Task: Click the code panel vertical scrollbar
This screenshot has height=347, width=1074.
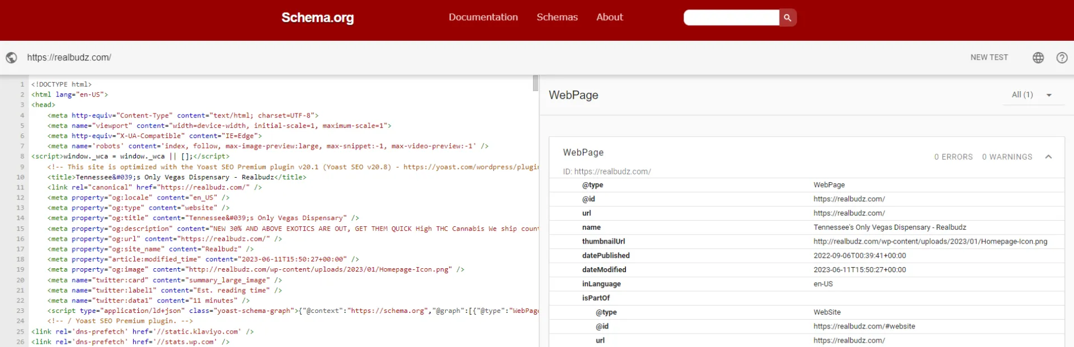Action: 535,84
